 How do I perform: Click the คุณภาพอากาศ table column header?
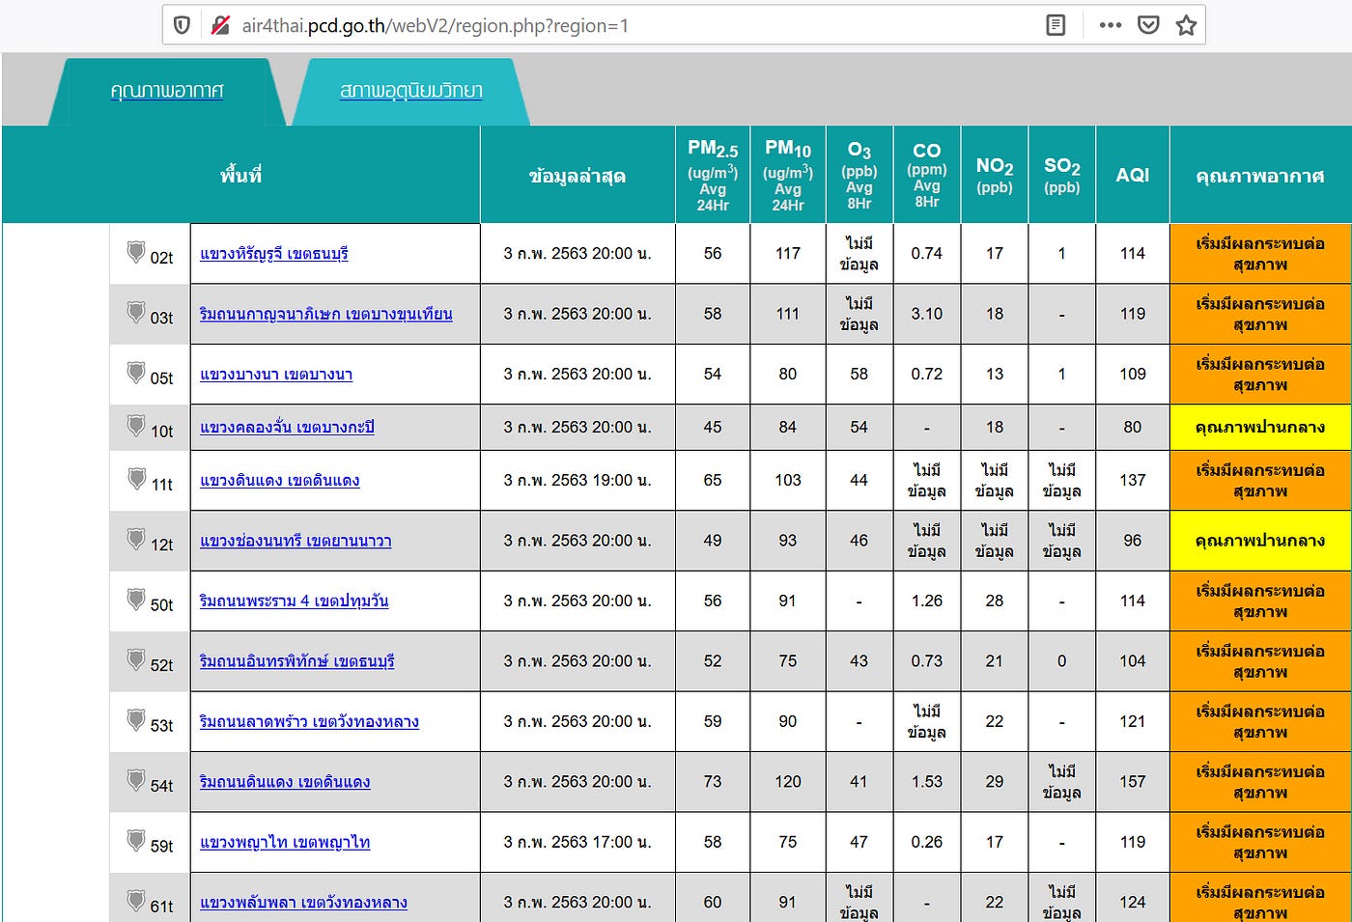pyautogui.click(x=1260, y=175)
